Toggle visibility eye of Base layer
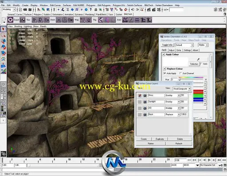 point(145,115)
